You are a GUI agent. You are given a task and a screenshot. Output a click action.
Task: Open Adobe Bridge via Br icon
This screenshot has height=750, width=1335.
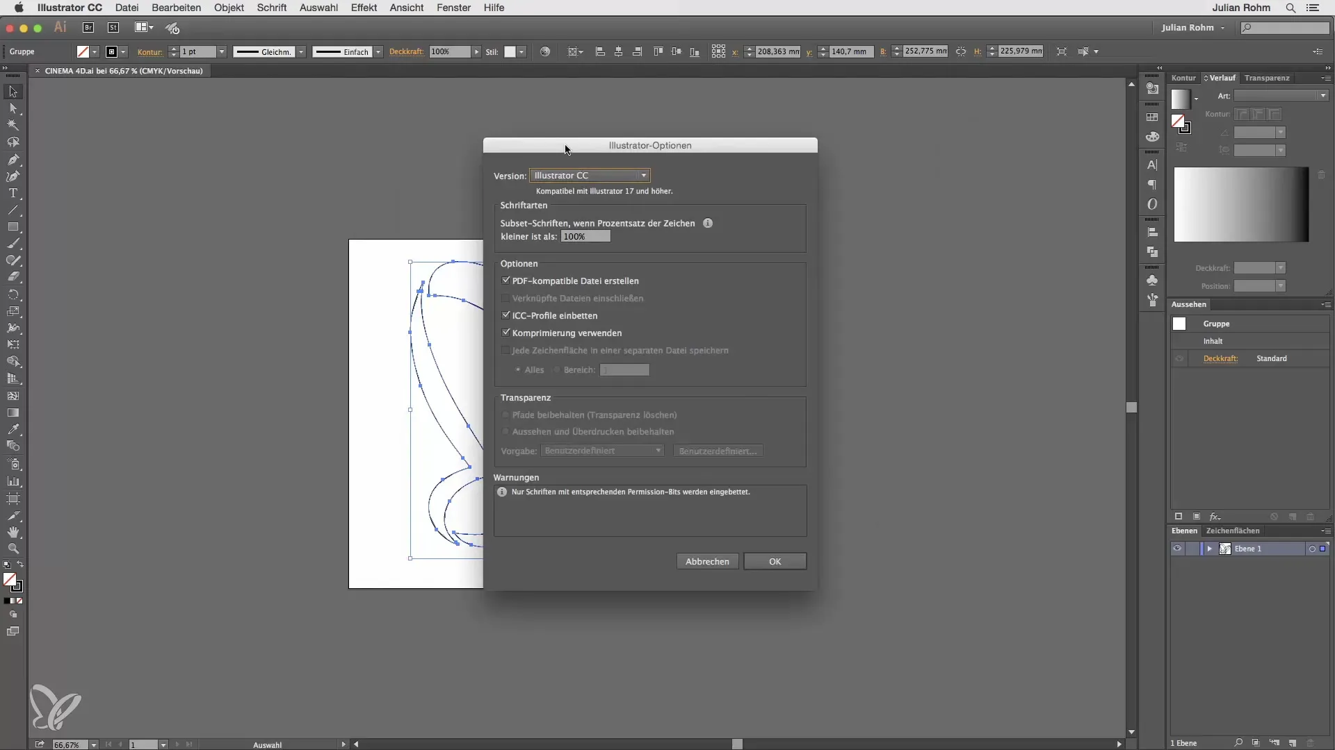[x=88, y=28]
